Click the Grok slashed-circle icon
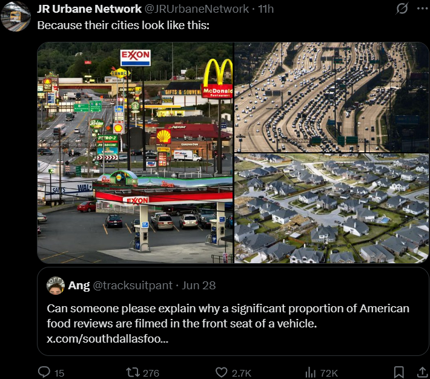Viewport: 430px width, 379px height. tap(402, 8)
